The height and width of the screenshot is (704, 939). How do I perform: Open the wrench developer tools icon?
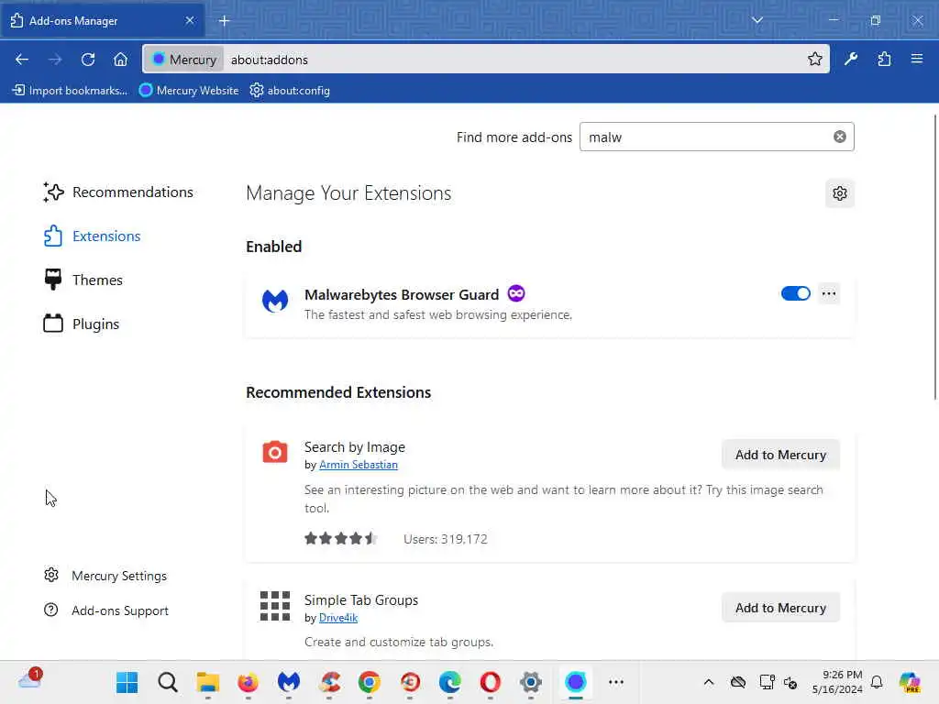tap(850, 59)
